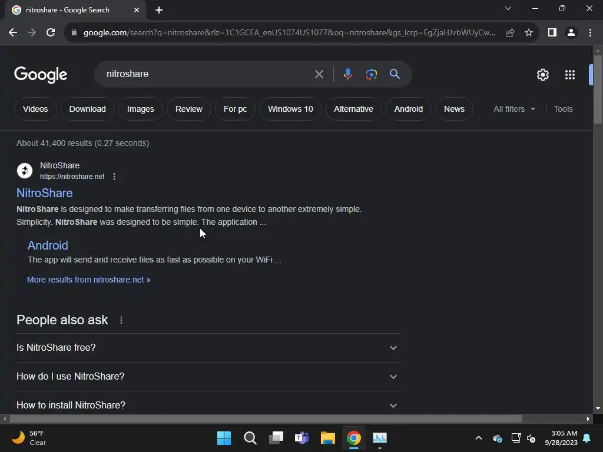
Task: Open search Tools options
Action: pyautogui.click(x=563, y=109)
